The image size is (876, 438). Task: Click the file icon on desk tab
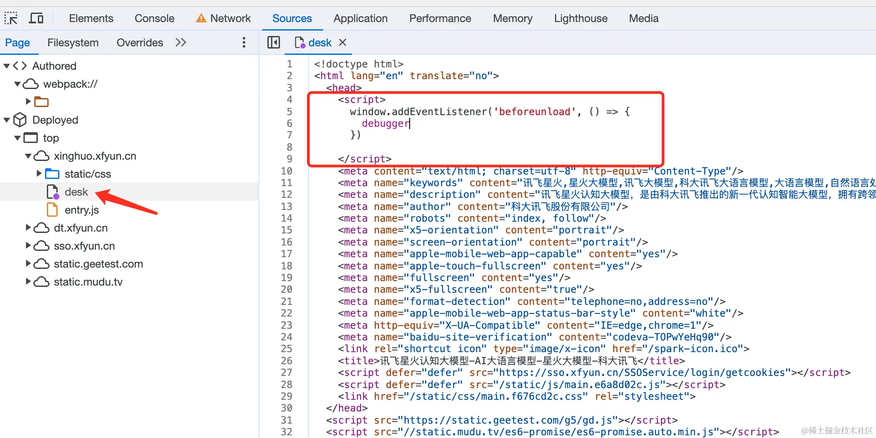pos(300,43)
